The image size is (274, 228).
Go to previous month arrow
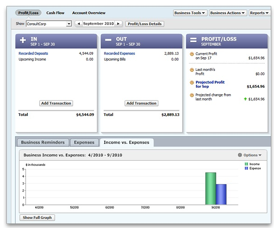[78, 24]
